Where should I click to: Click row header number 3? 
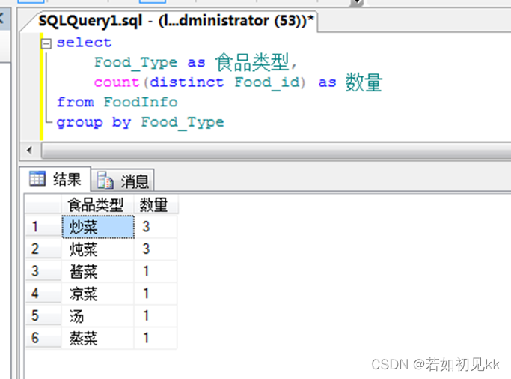tap(43, 271)
